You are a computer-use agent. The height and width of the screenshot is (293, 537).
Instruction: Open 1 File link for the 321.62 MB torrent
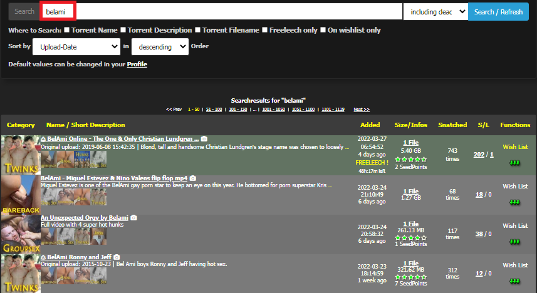point(410,263)
